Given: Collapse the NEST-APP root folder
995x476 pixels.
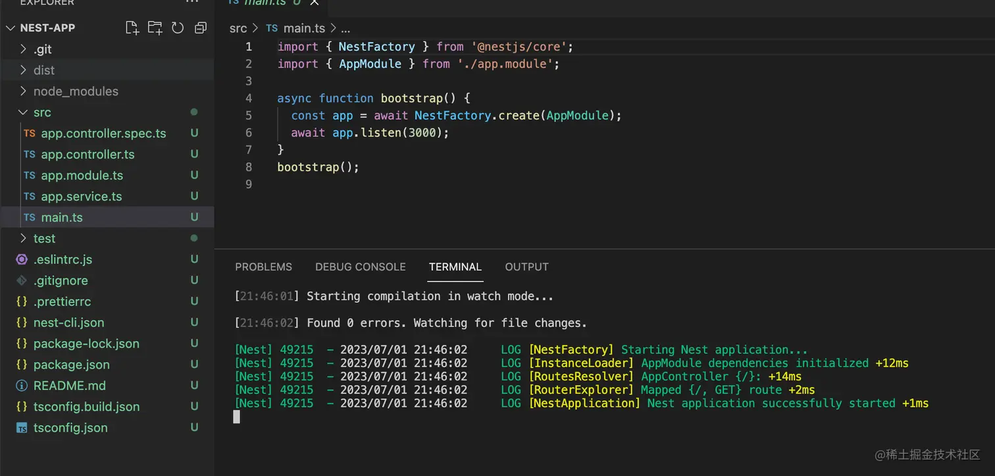Looking at the screenshot, I should pyautogui.click(x=107, y=28).
